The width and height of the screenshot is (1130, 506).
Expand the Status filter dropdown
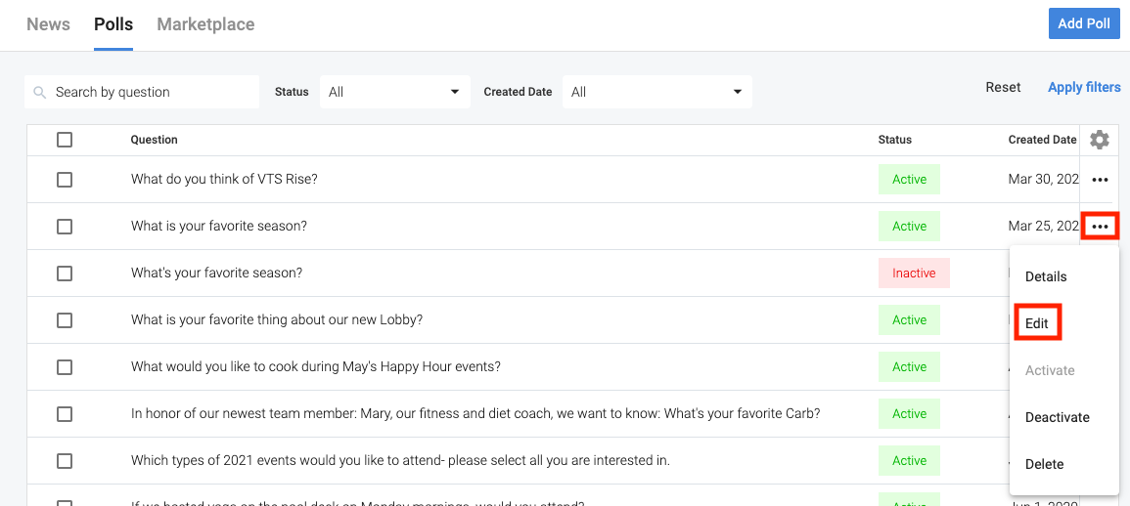[x=394, y=92]
